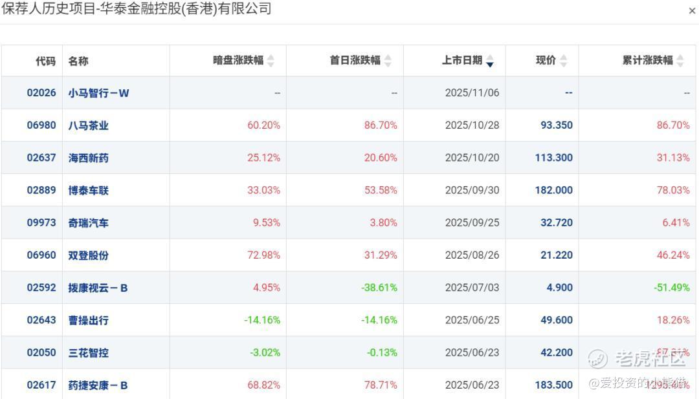
Task: Click stock code 02050
Action: [x=41, y=352]
